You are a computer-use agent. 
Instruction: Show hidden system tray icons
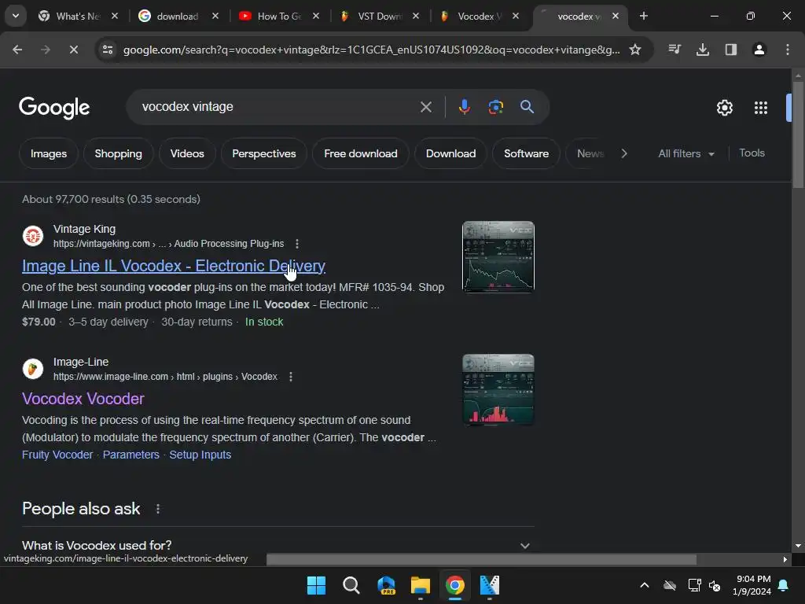click(645, 585)
